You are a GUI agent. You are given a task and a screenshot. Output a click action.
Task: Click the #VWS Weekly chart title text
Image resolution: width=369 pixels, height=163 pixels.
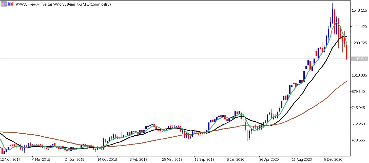click(x=63, y=4)
